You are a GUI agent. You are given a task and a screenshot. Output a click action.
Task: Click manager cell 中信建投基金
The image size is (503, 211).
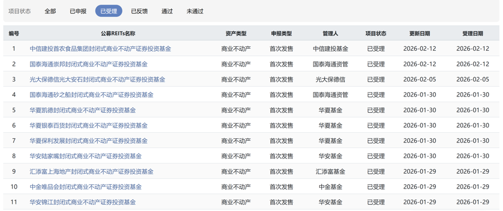pyautogui.click(x=330, y=49)
